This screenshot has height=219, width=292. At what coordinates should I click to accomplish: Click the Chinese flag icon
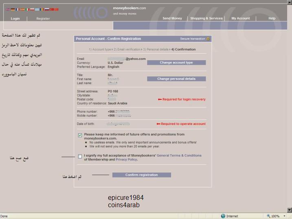[x=56, y=9]
